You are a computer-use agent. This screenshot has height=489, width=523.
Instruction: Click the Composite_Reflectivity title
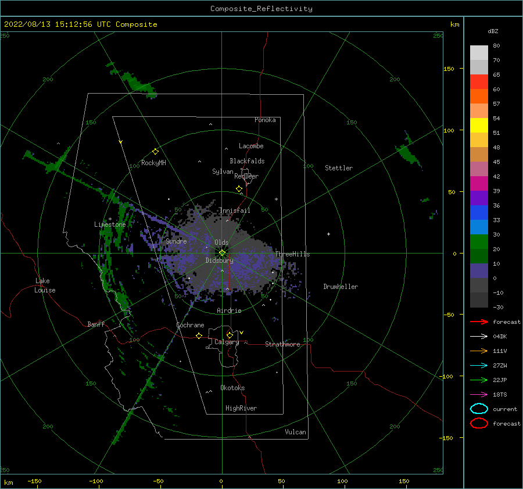tap(261, 9)
